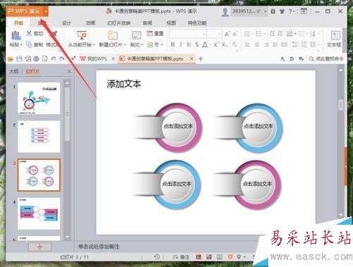Click the save disk quick-access icon
The height and width of the screenshot is (267, 353).
(19, 58)
